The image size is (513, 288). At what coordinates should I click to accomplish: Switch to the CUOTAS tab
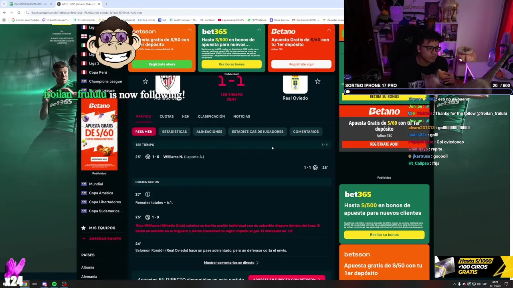pos(166,116)
